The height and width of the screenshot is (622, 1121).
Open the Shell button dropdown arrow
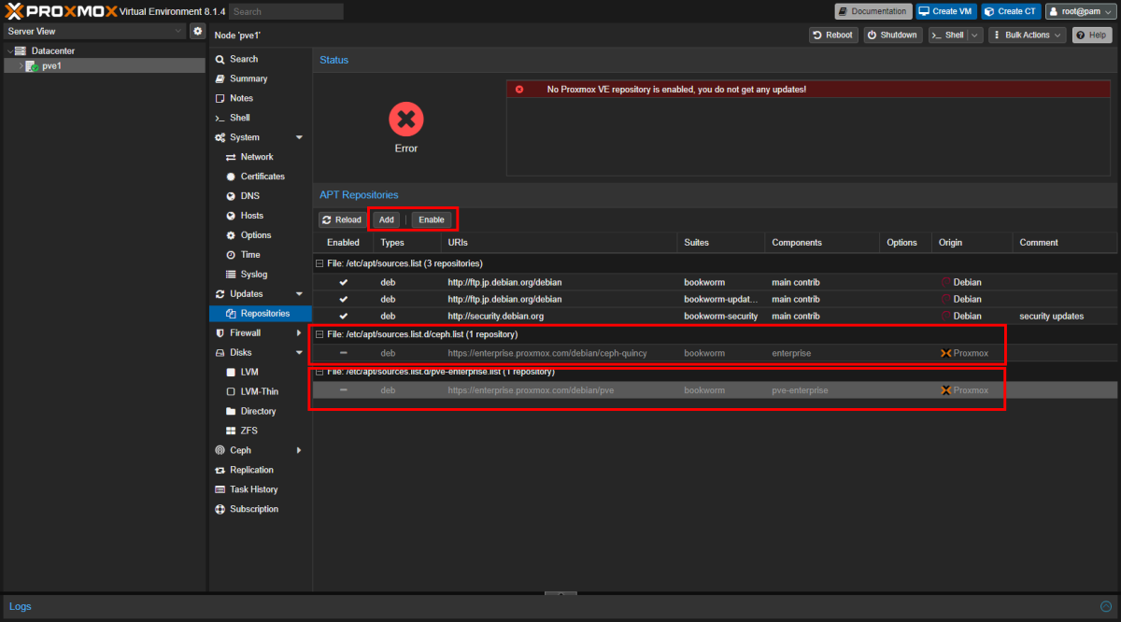(975, 35)
